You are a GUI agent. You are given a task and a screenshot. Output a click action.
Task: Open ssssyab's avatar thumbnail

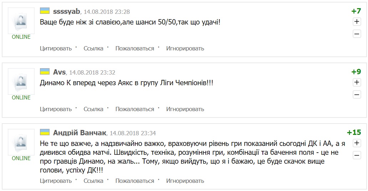click(21, 20)
